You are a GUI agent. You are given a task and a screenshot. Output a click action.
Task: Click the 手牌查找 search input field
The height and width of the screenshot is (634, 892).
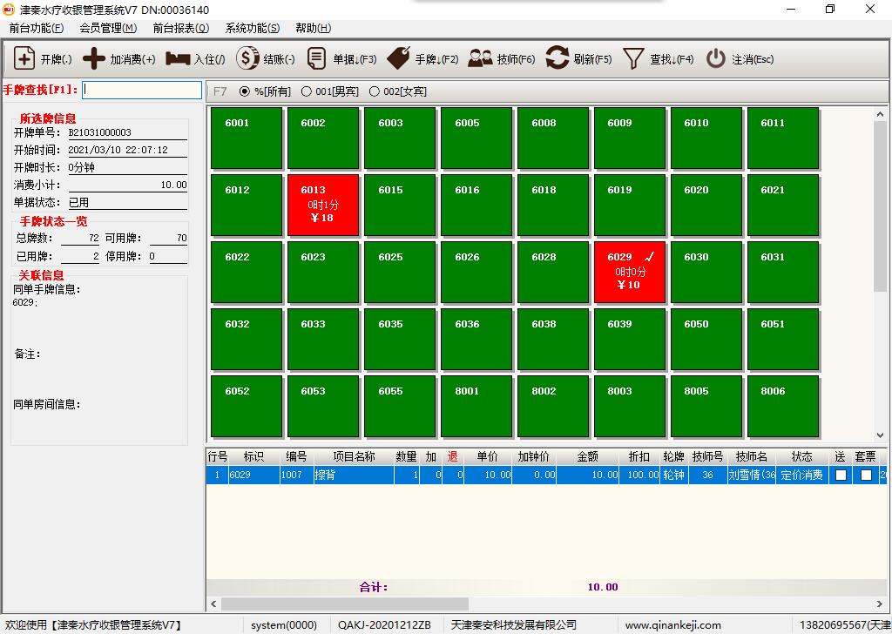tap(142, 90)
